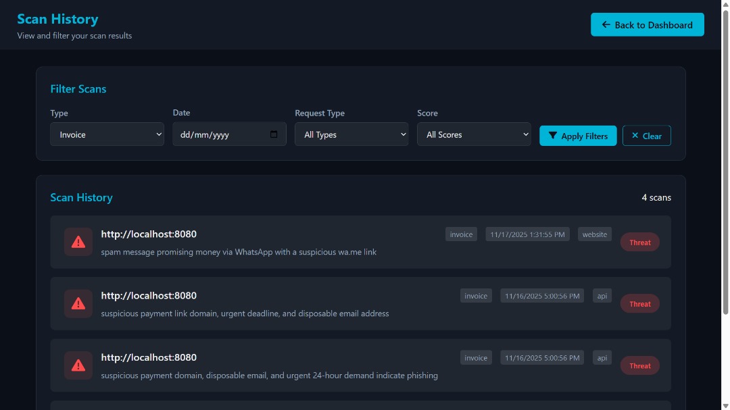Click warning icon of urgent deadline scan

click(x=78, y=304)
